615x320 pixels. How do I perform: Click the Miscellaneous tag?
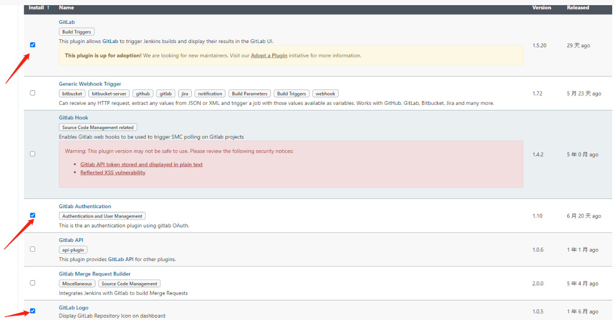point(77,284)
